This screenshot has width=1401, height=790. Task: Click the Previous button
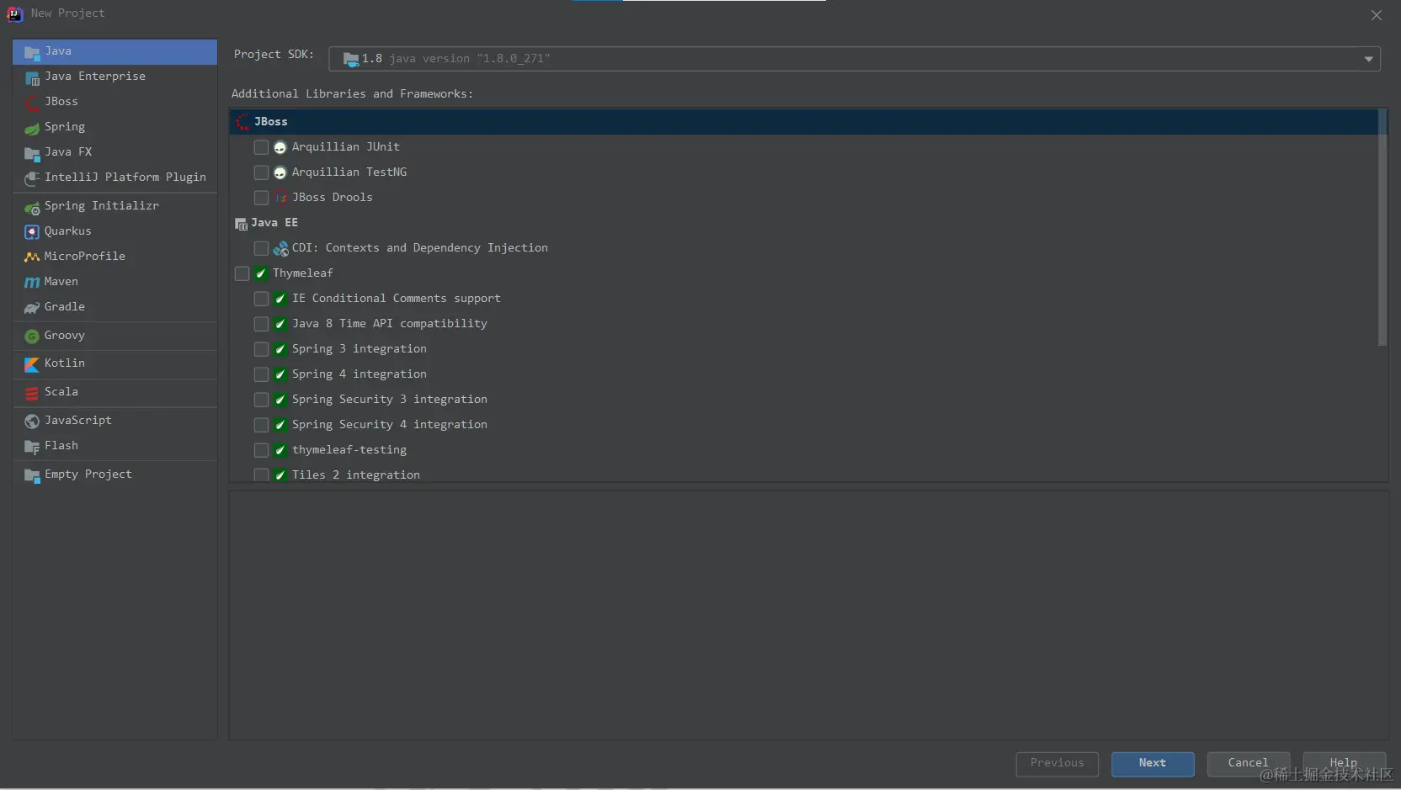(1057, 763)
